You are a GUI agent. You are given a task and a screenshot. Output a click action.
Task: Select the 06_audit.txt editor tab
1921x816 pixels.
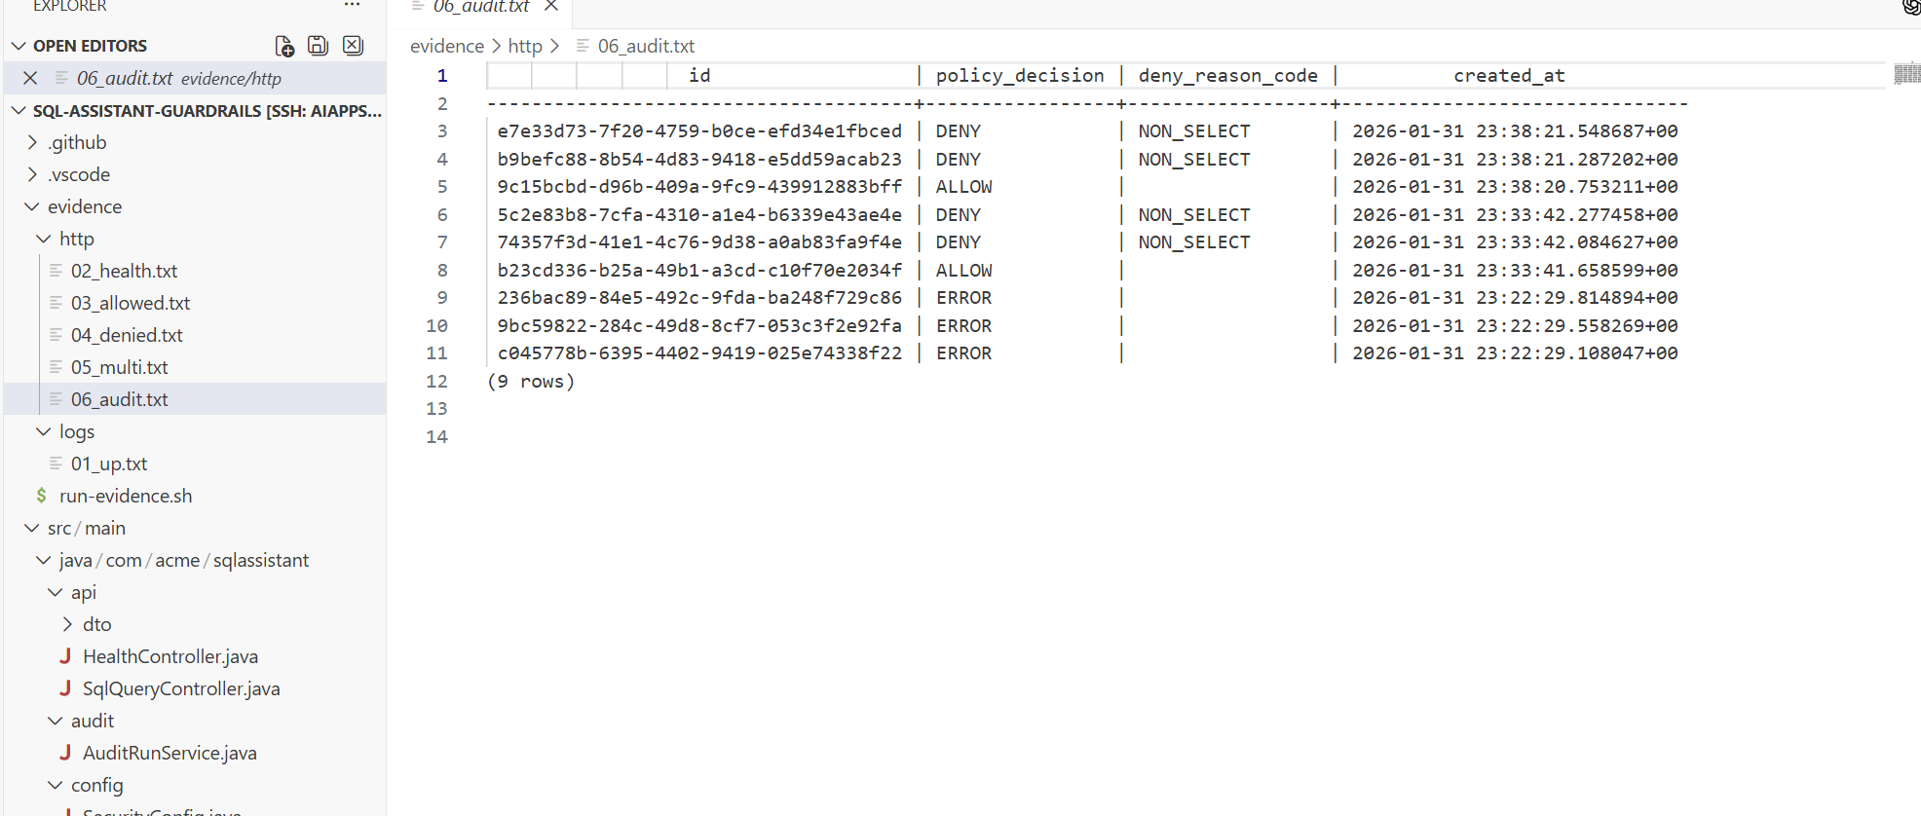pos(481,7)
